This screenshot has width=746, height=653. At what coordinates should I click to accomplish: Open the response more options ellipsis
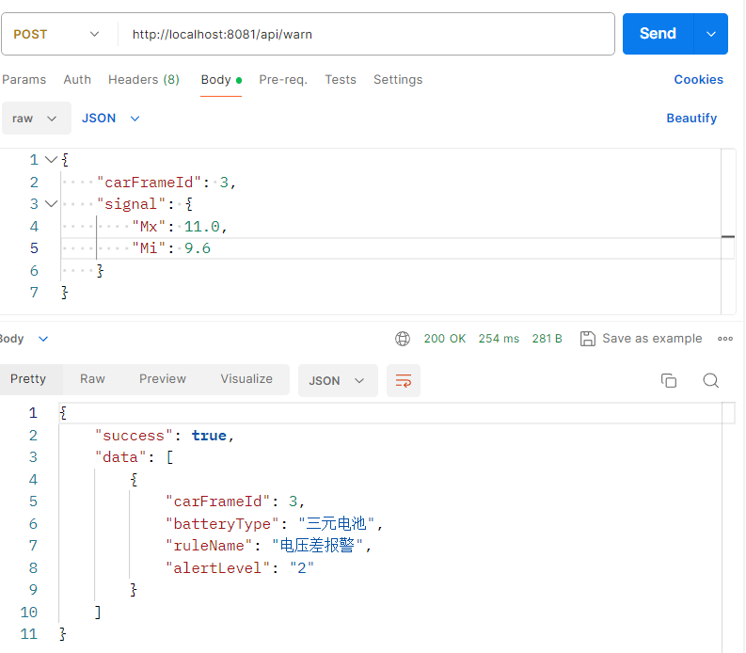[725, 339]
